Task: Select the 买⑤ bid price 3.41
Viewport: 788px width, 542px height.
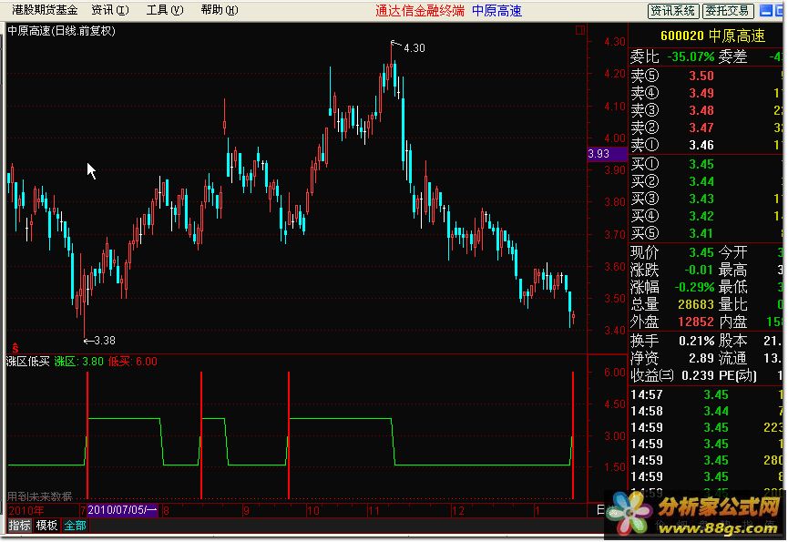Action: tap(701, 233)
